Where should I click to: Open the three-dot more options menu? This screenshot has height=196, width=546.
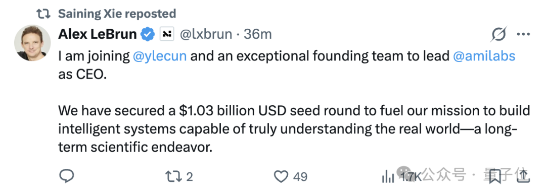(x=523, y=34)
